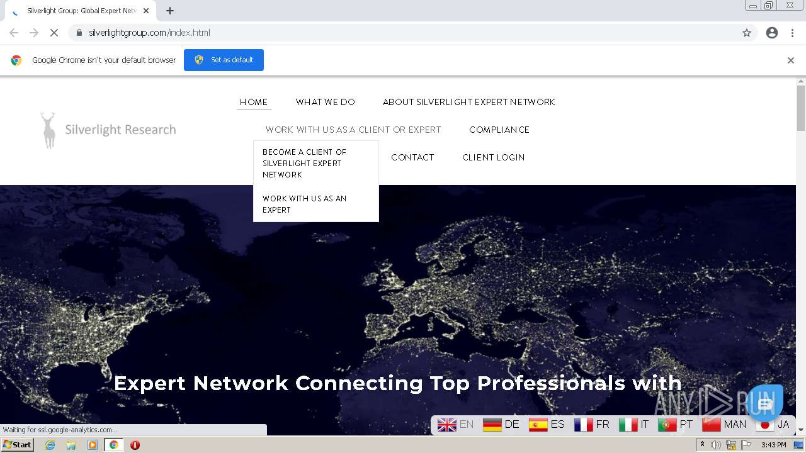The height and width of the screenshot is (453, 806).
Task: Go to the HOME menu item
Action: point(254,102)
